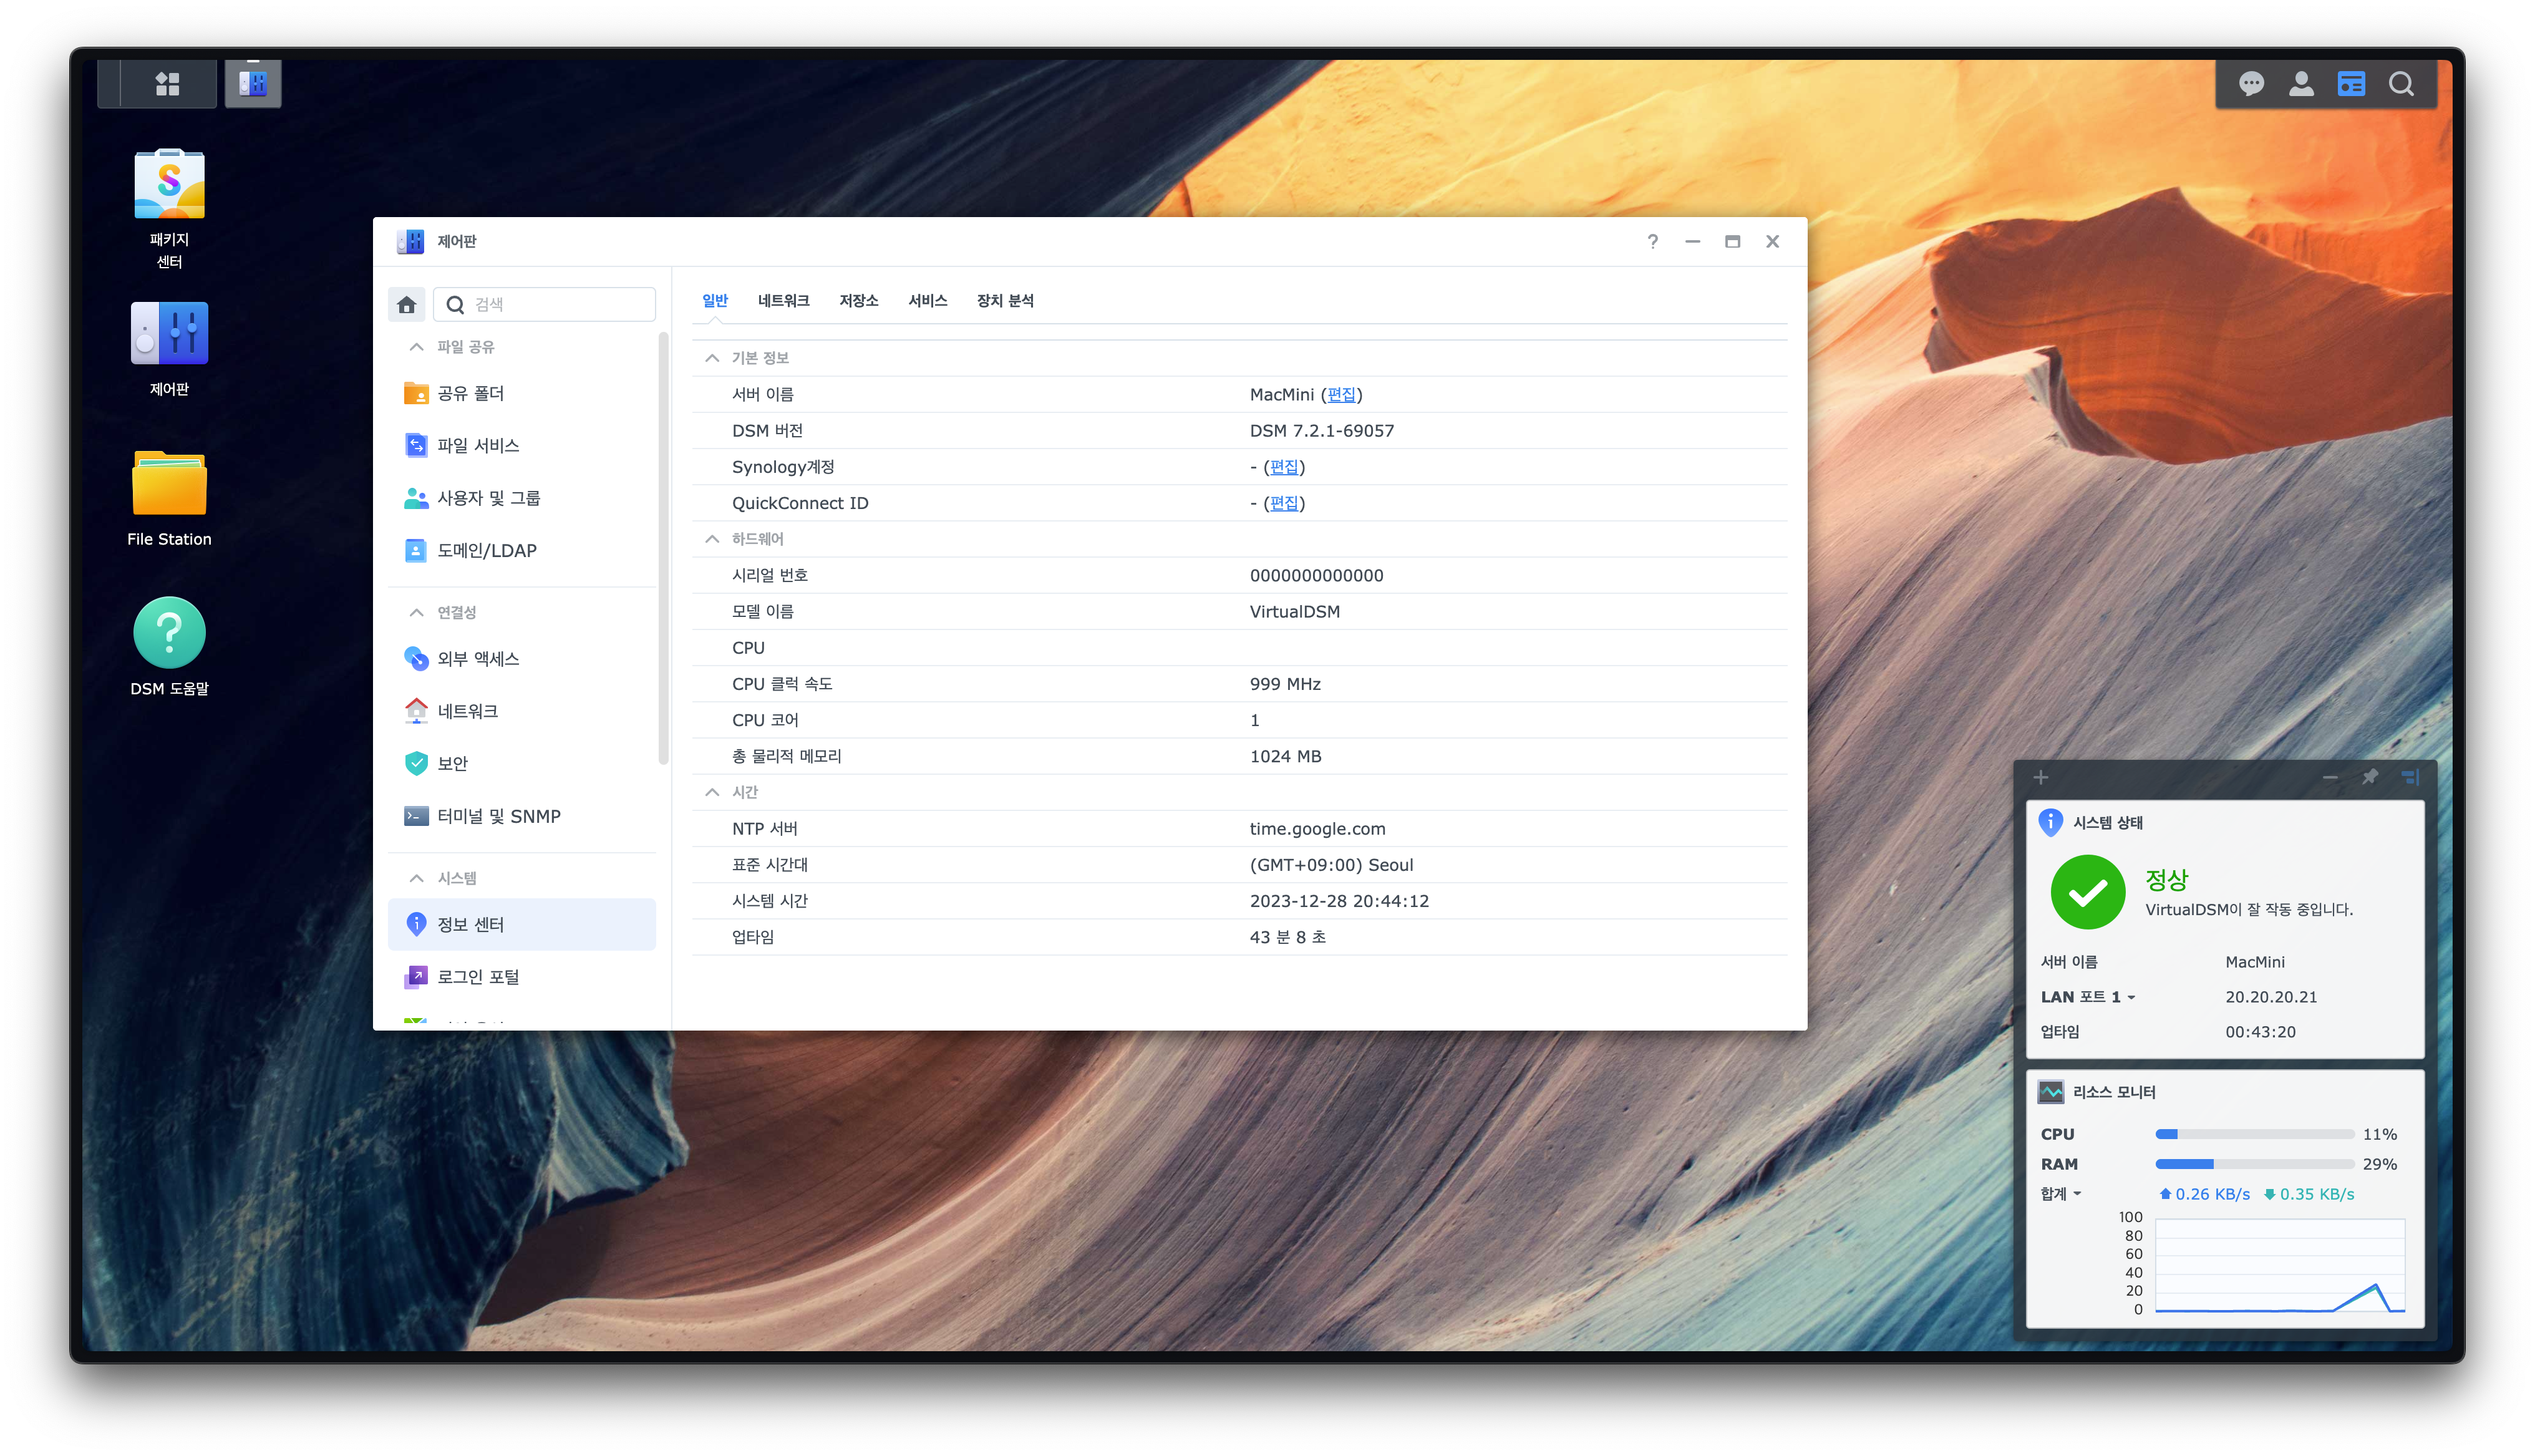Open 네트워크 in sidebar
Image resolution: width=2535 pixels, height=1456 pixels.
522,711
